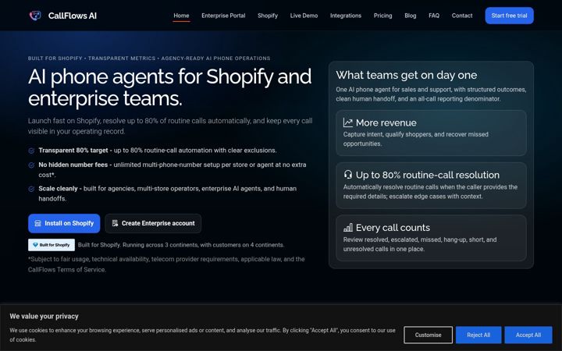Open the Pricing nav item

382,16
